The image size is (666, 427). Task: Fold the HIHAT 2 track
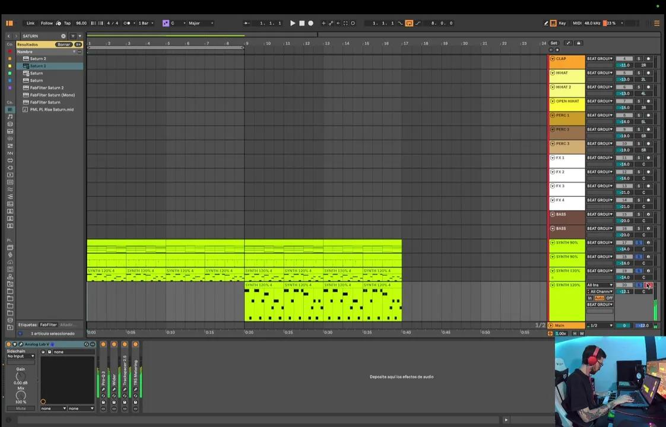point(553,87)
